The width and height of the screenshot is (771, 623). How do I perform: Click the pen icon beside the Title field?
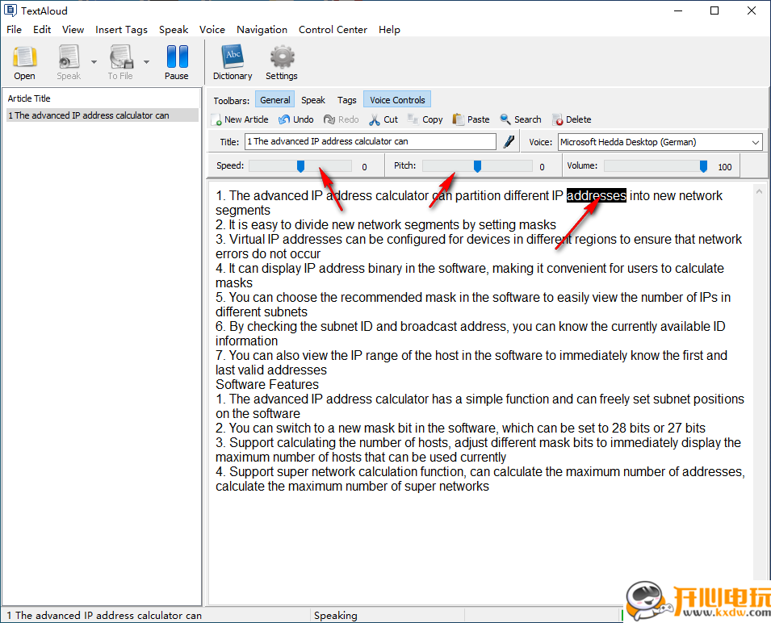(509, 141)
